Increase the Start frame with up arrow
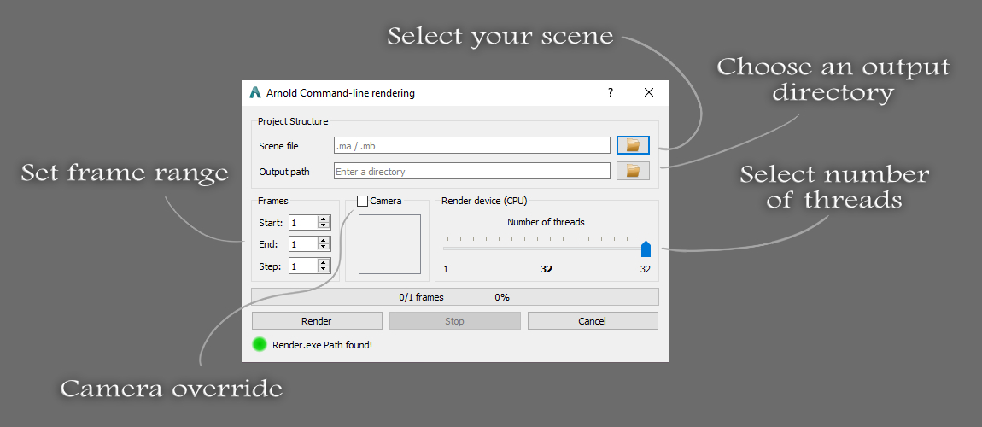Viewport: 982px width, 427px height. 323,219
